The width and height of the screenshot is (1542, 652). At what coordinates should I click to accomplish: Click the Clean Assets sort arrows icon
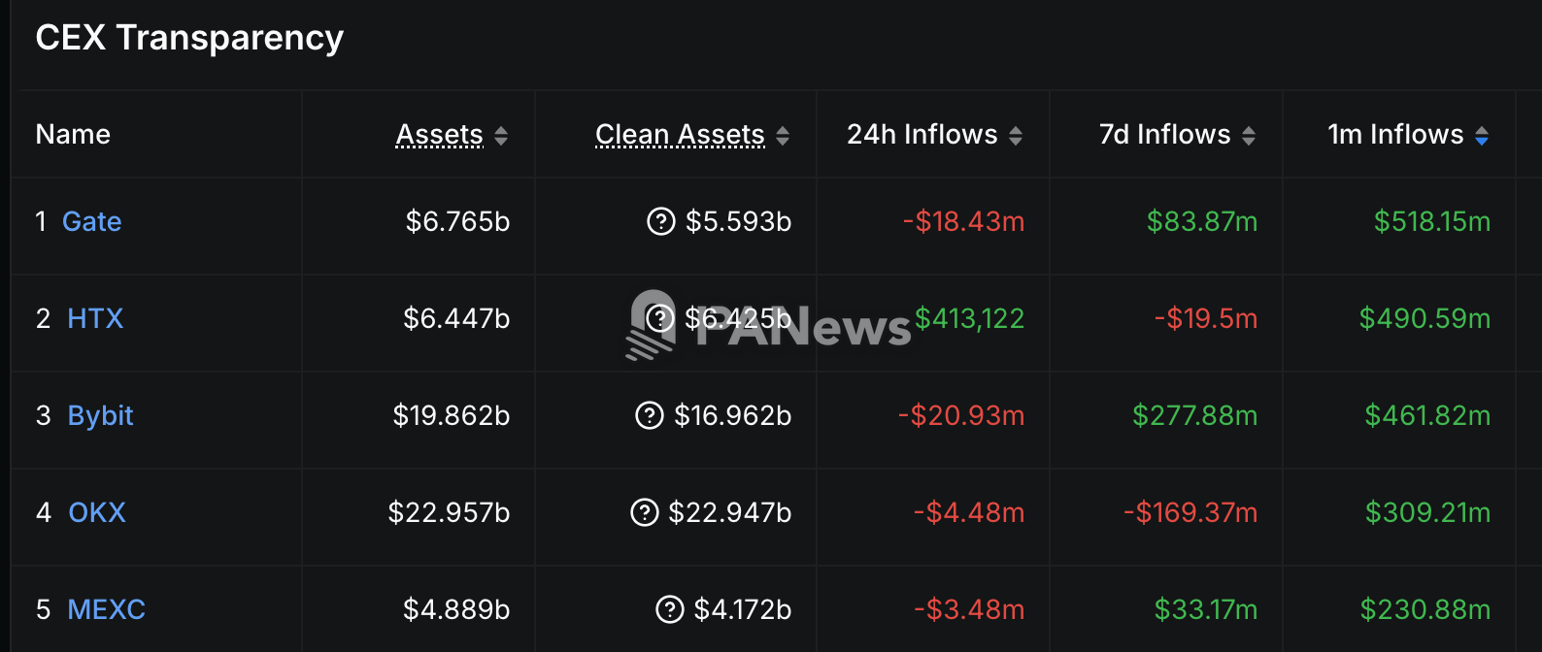point(783,136)
